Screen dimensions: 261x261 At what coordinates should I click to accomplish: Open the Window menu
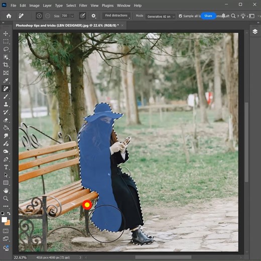pos(123,6)
